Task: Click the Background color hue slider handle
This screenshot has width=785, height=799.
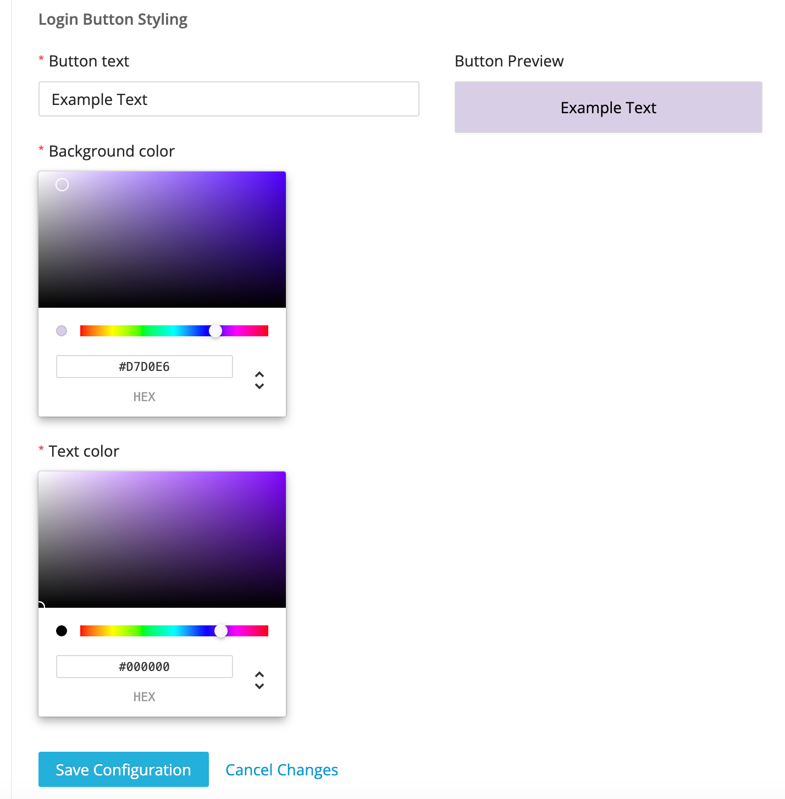Action: click(215, 331)
